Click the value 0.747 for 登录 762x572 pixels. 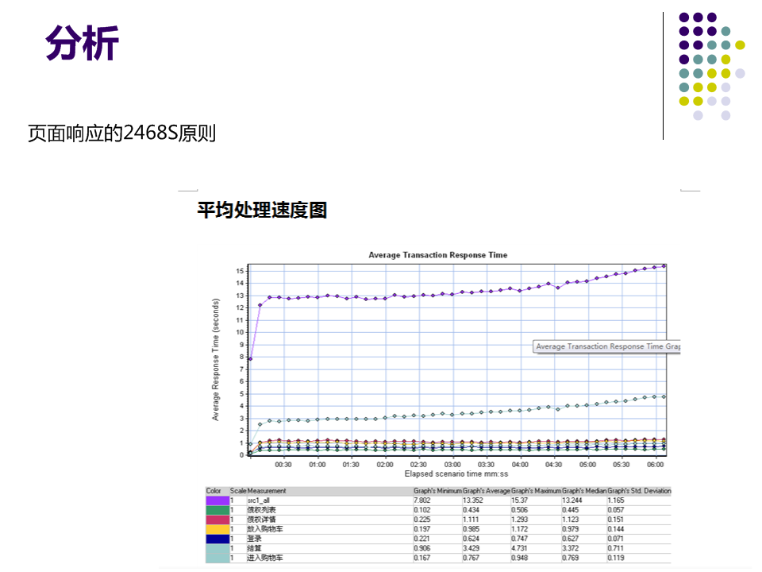click(x=519, y=539)
